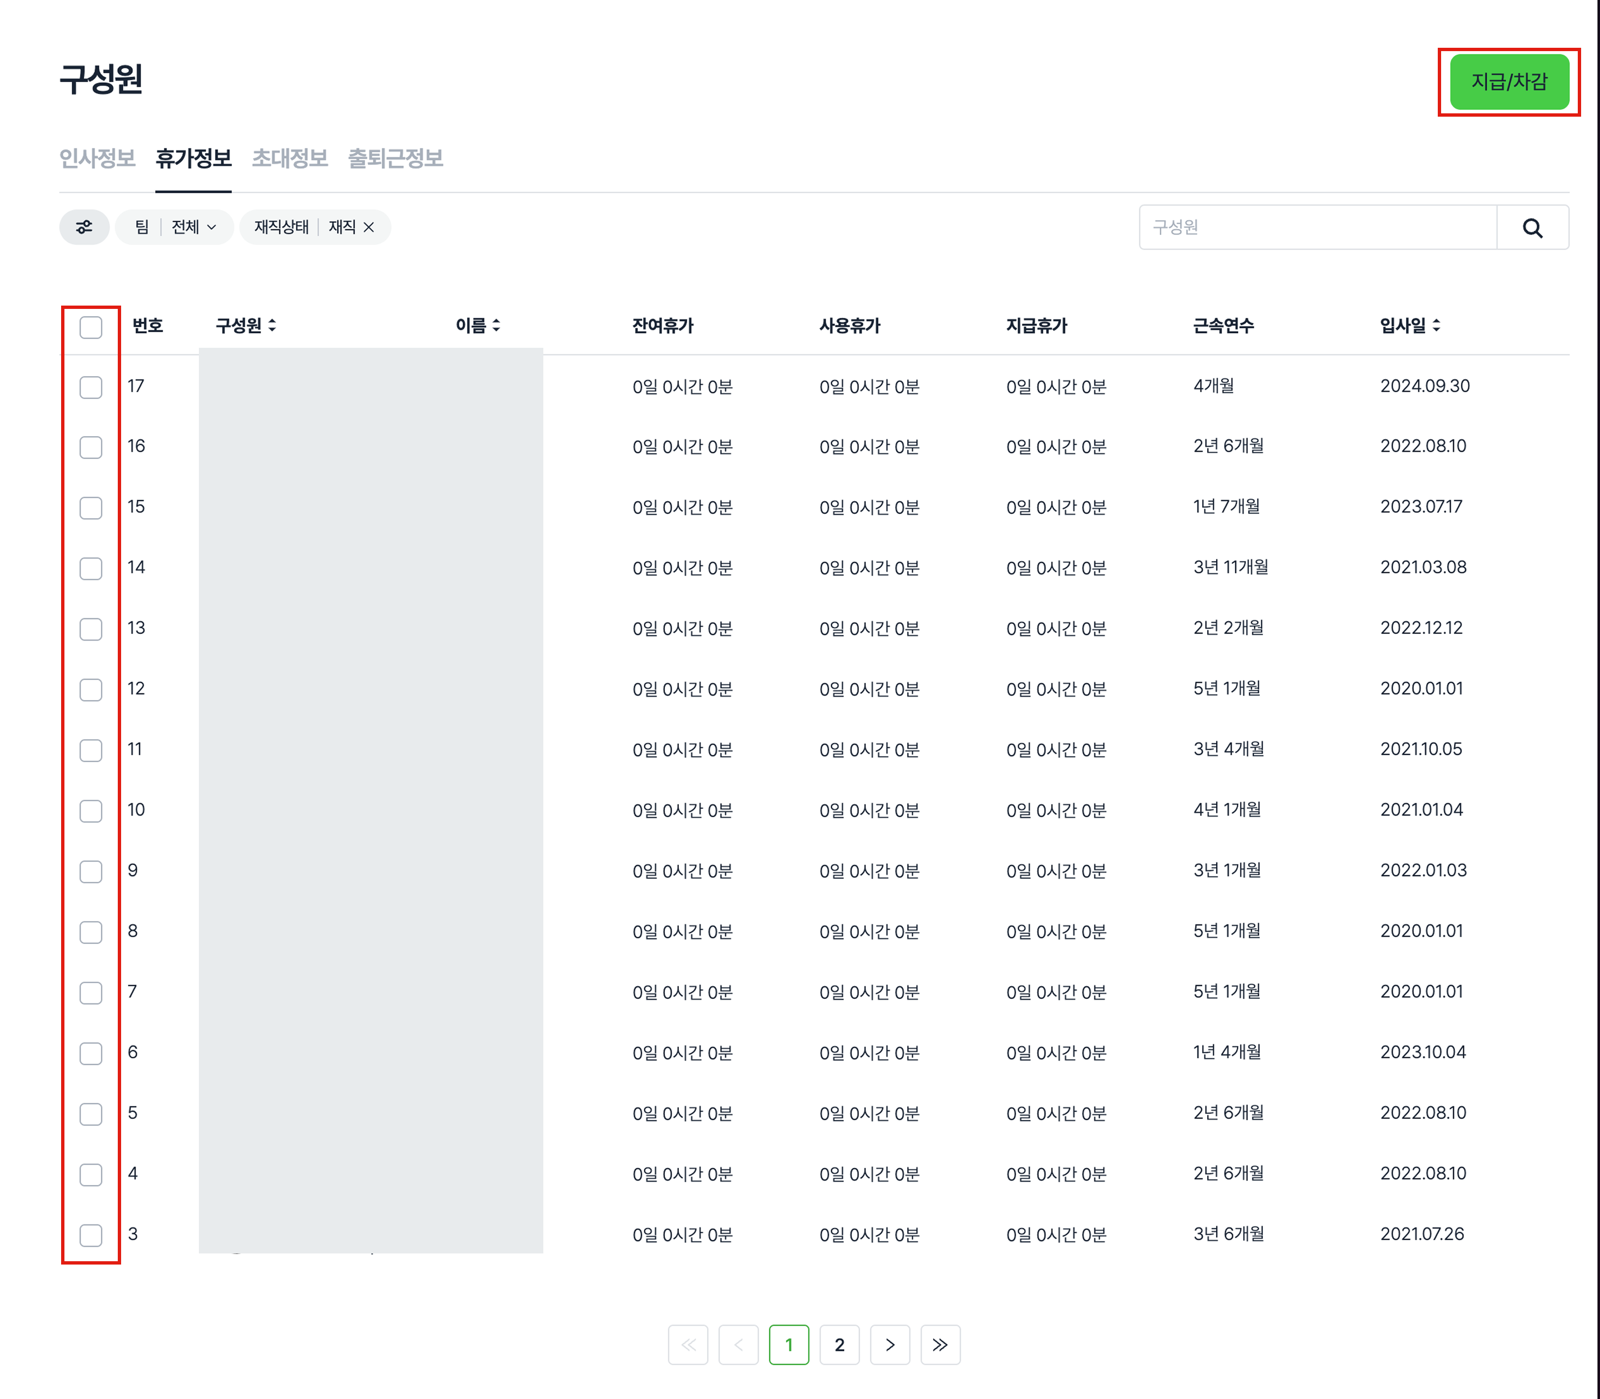Screen dimensions: 1600x1399
Task: Tick the checkbox for row 3
Action: pyautogui.click(x=91, y=1235)
